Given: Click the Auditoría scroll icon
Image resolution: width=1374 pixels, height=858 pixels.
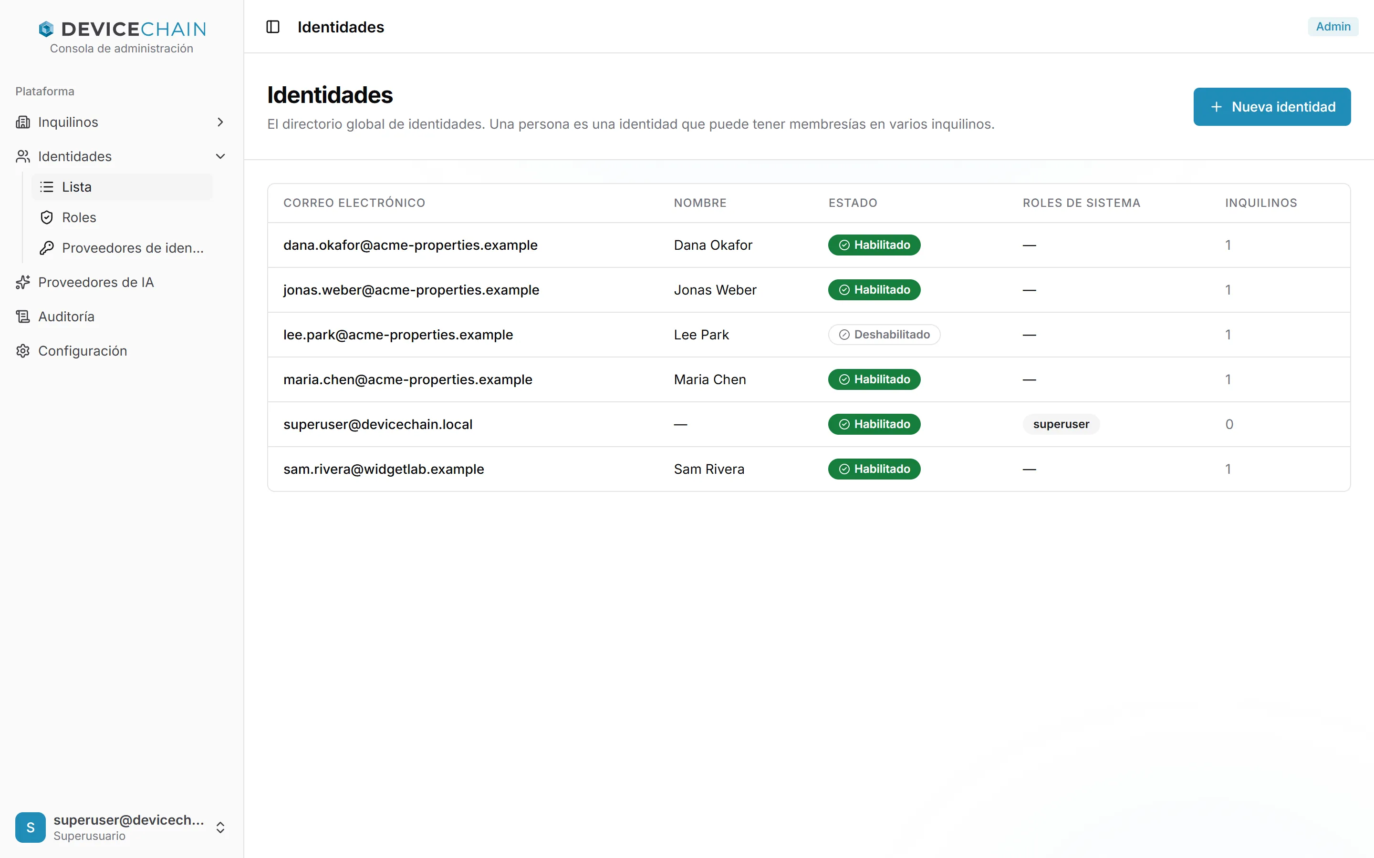Looking at the screenshot, I should tap(23, 316).
